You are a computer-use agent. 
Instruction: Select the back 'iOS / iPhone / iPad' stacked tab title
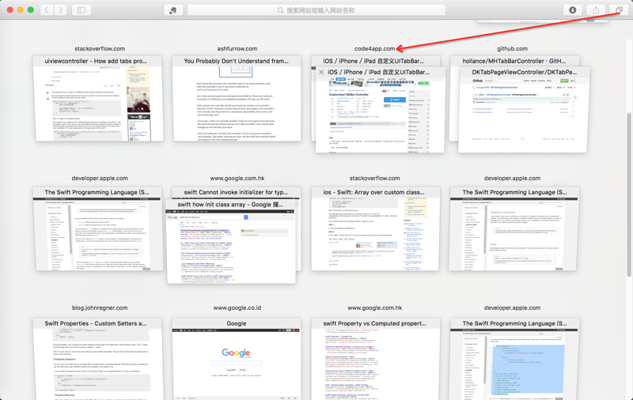[x=373, y=61]
